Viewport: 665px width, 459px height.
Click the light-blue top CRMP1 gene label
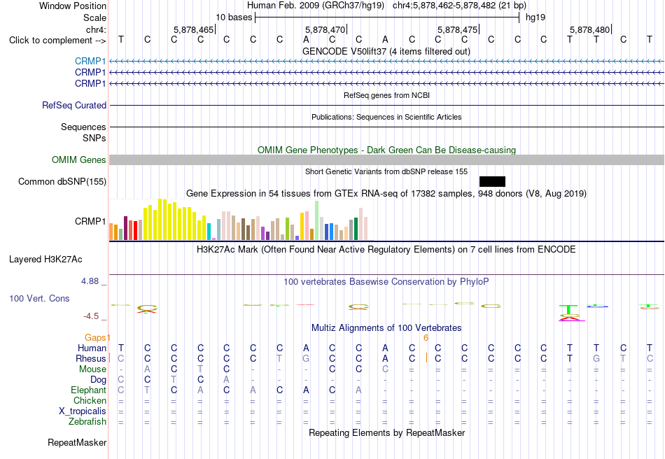click(90, 61)
